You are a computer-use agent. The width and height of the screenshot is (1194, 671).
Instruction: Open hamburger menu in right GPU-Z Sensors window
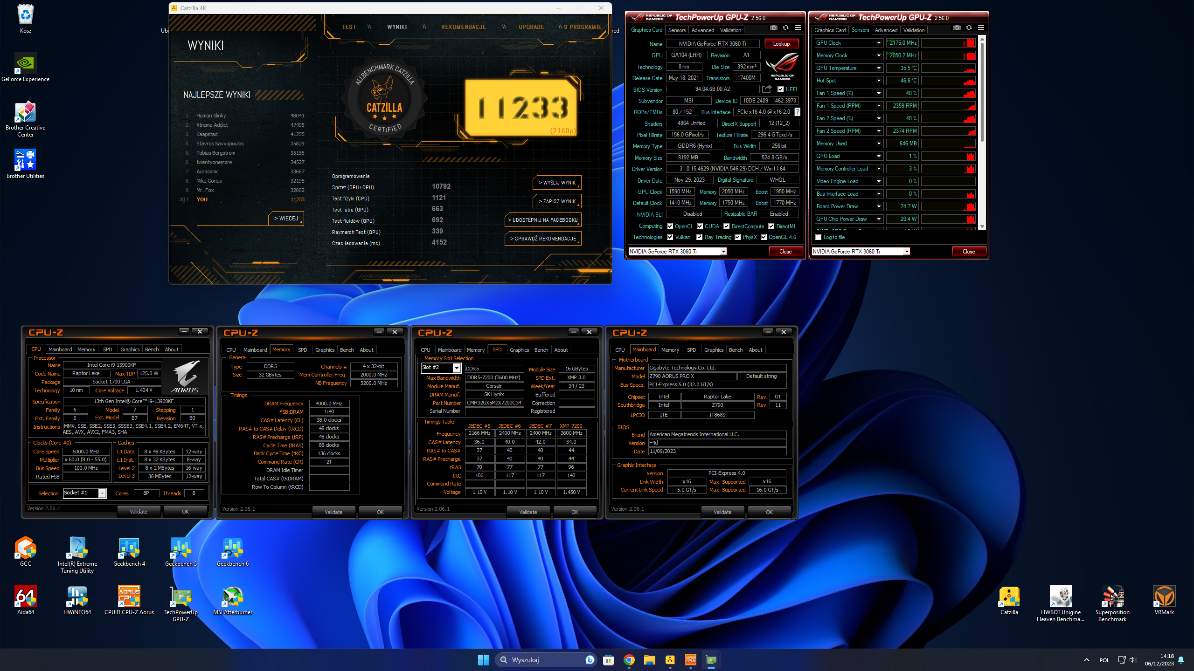coord(981,28)
